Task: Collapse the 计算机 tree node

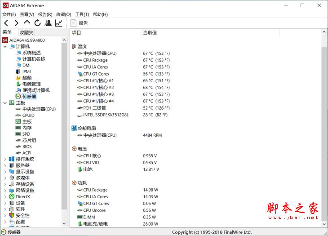Action: tap(5, 46)
